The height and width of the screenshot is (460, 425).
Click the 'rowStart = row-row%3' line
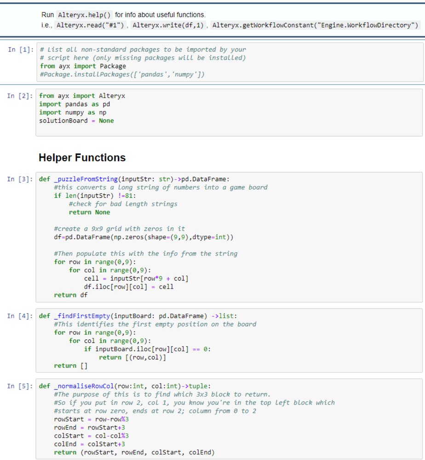point(92,419)
